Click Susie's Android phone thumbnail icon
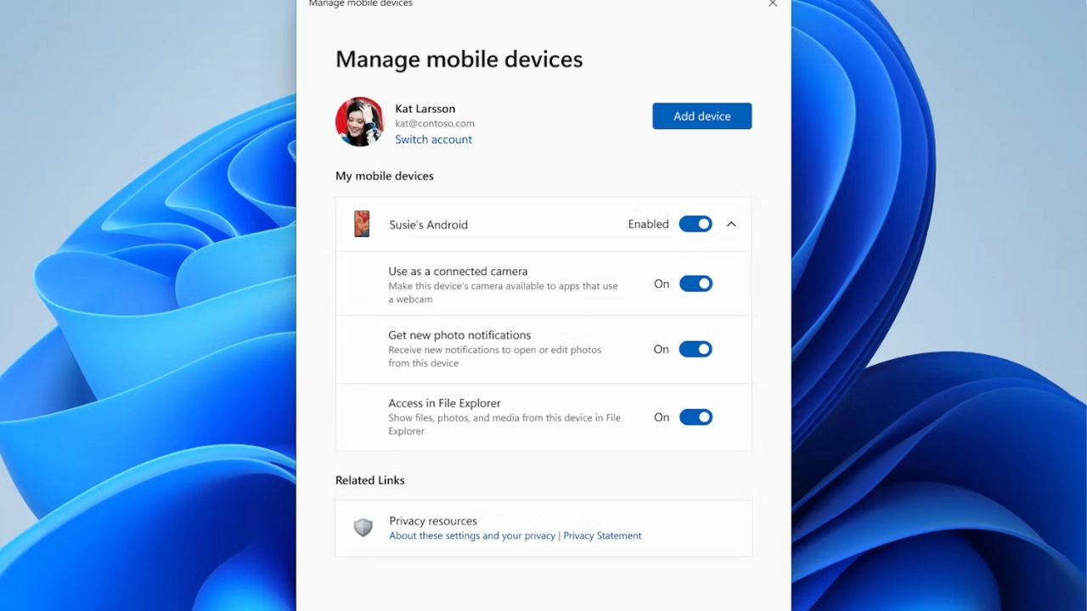The height and width of the screenshot is (611, 1087). pos(361,223)
